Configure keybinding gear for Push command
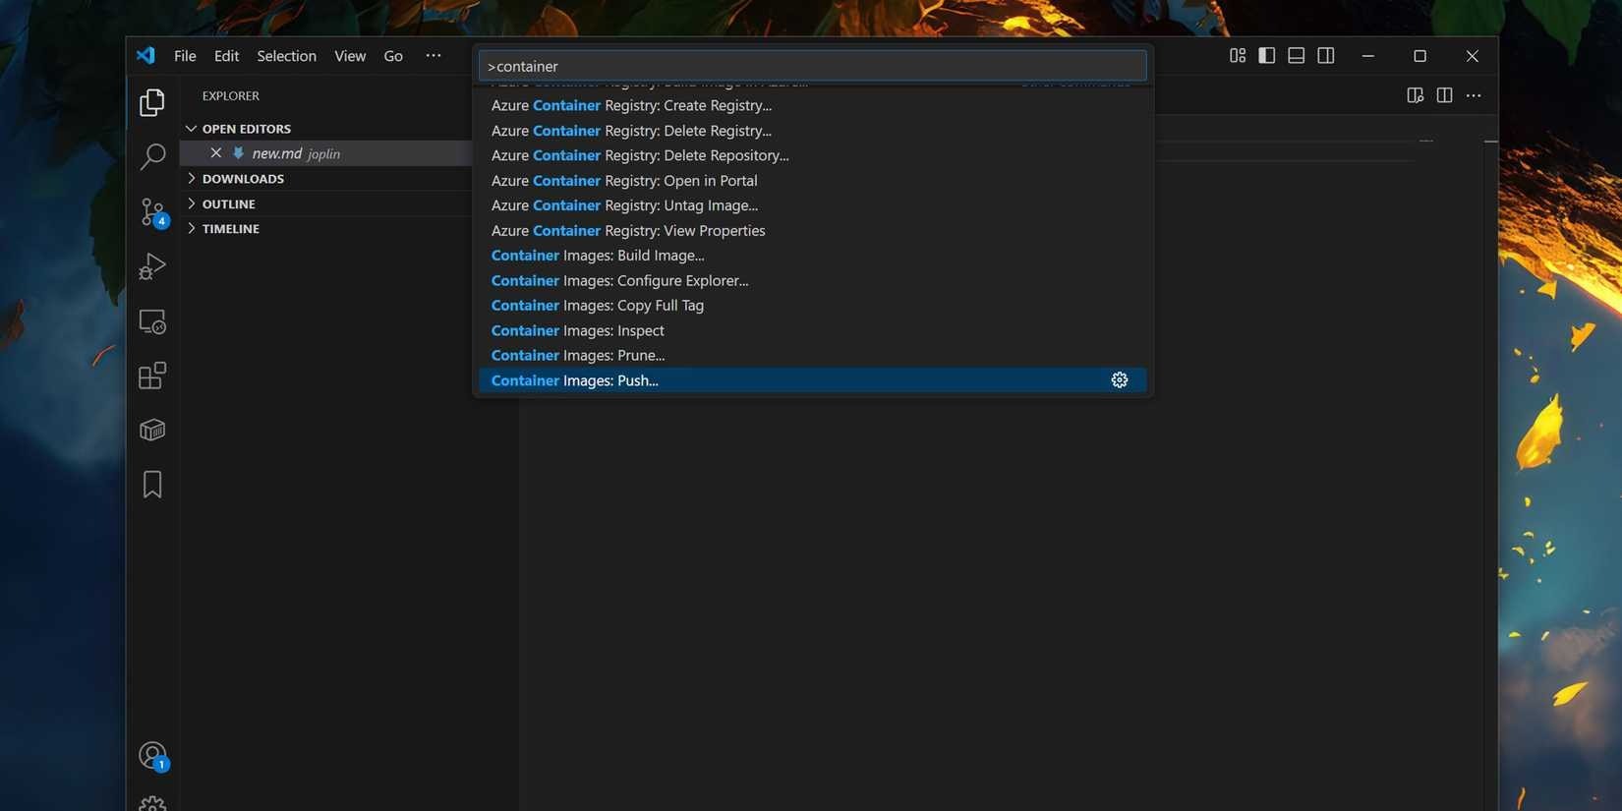Viewport: 1622px width, 811px height. point(1119,379)
